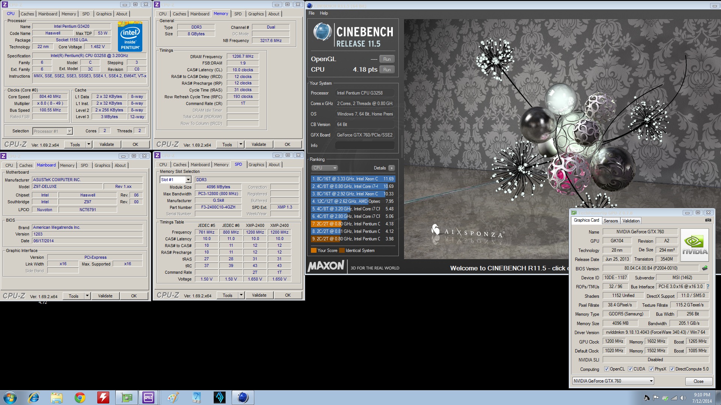
Task: Run the Cinebench OpenGL test
Action: click(x=387, y=59)
